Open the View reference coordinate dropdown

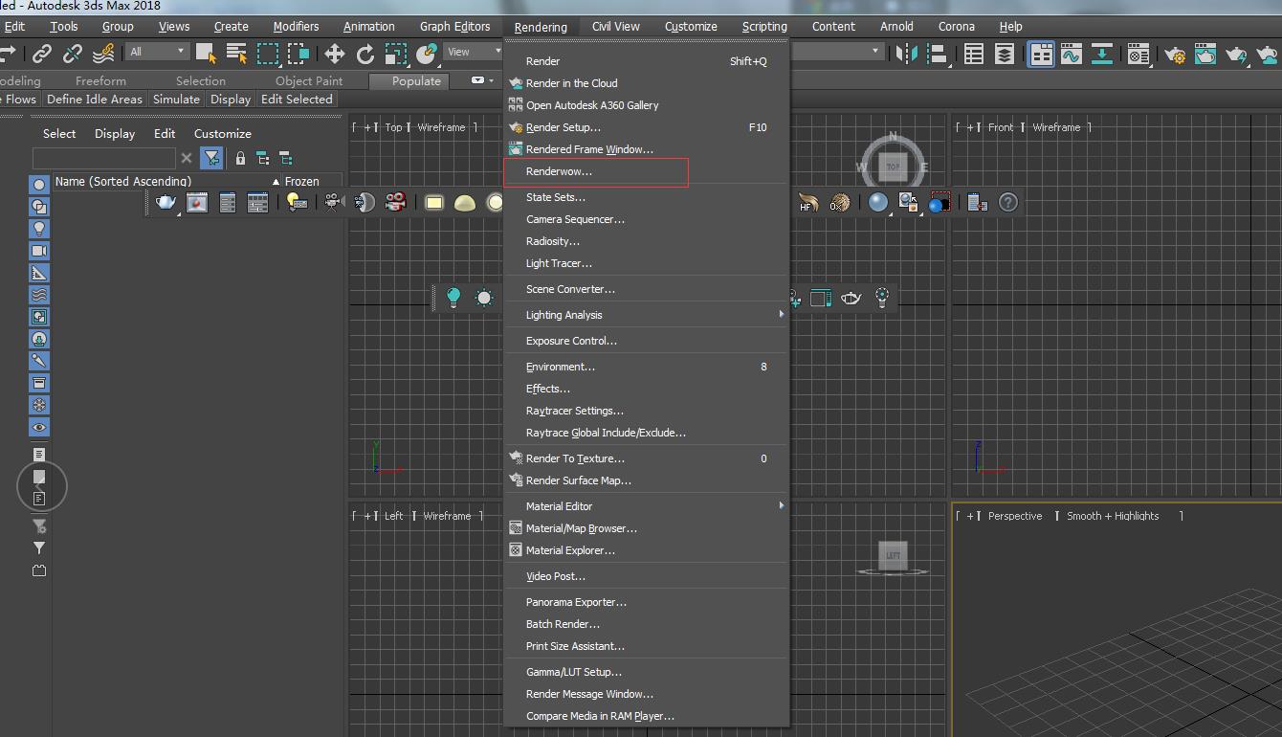coord(474,52)
